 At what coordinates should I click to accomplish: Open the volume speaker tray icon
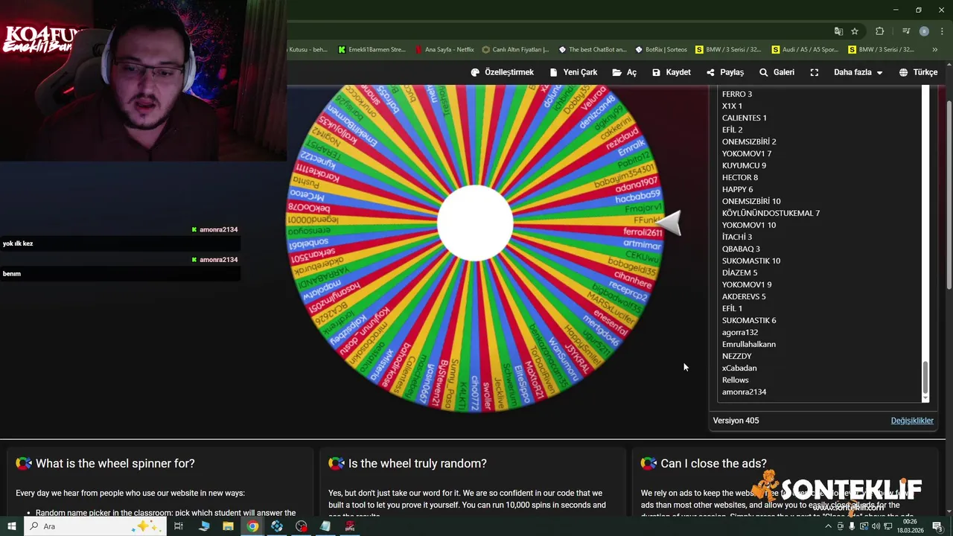pos(876,526)
